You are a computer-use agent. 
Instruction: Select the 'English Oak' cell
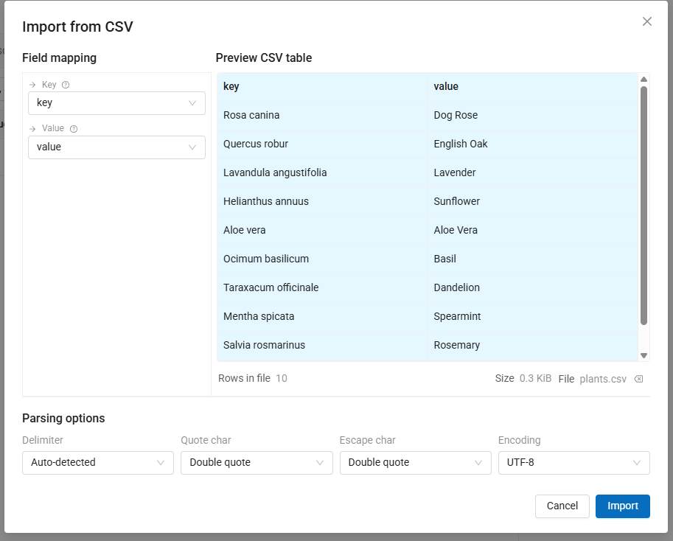pos(533,144)
